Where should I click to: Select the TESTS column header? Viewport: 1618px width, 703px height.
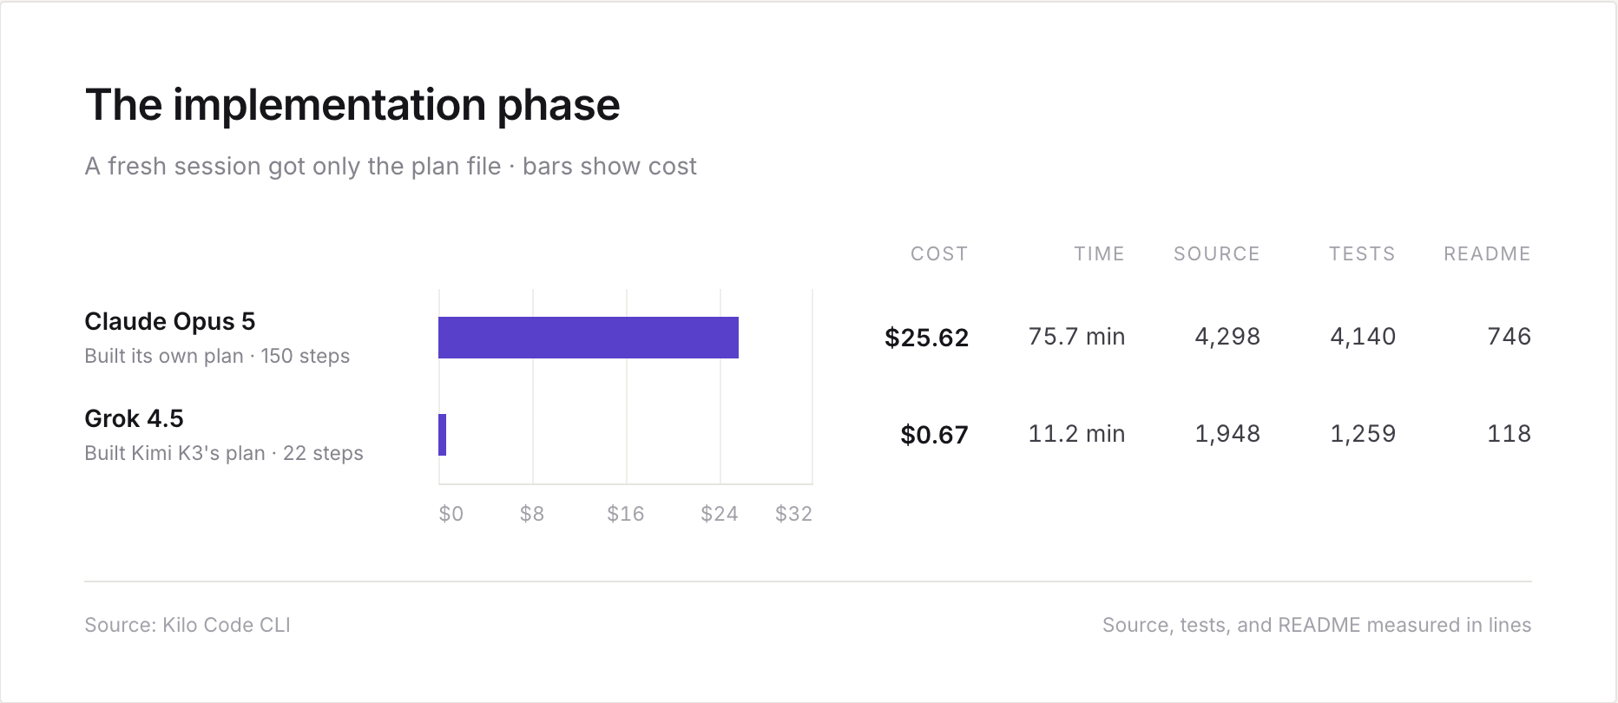[1362, 254]
